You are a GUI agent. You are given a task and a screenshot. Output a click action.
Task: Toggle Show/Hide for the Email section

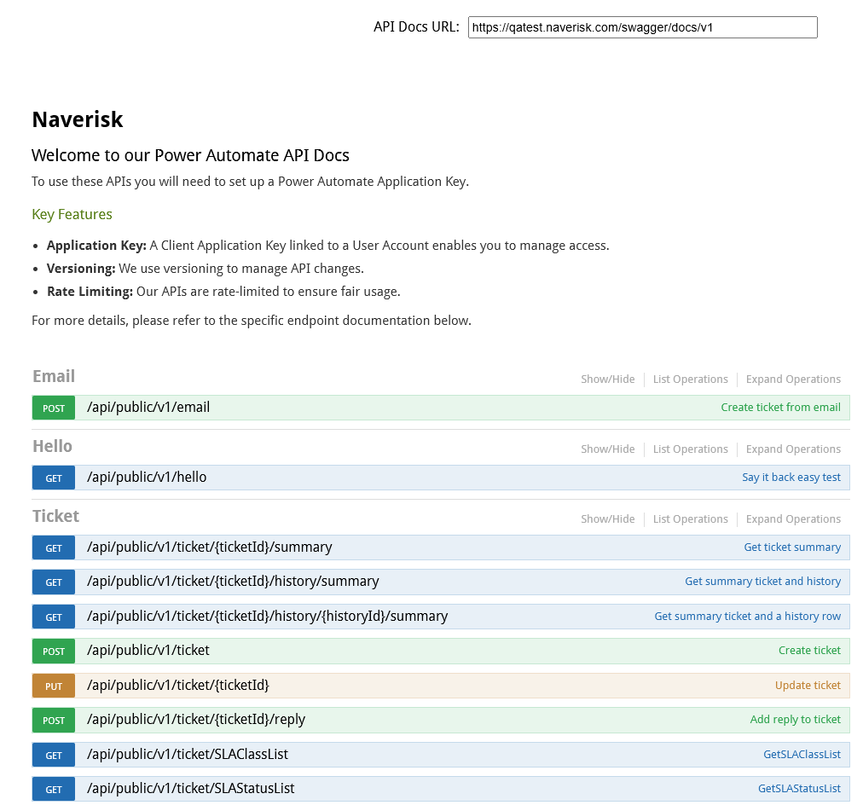[x=608, y=379]
